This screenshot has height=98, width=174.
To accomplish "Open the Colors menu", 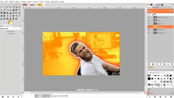I will 35,2.
